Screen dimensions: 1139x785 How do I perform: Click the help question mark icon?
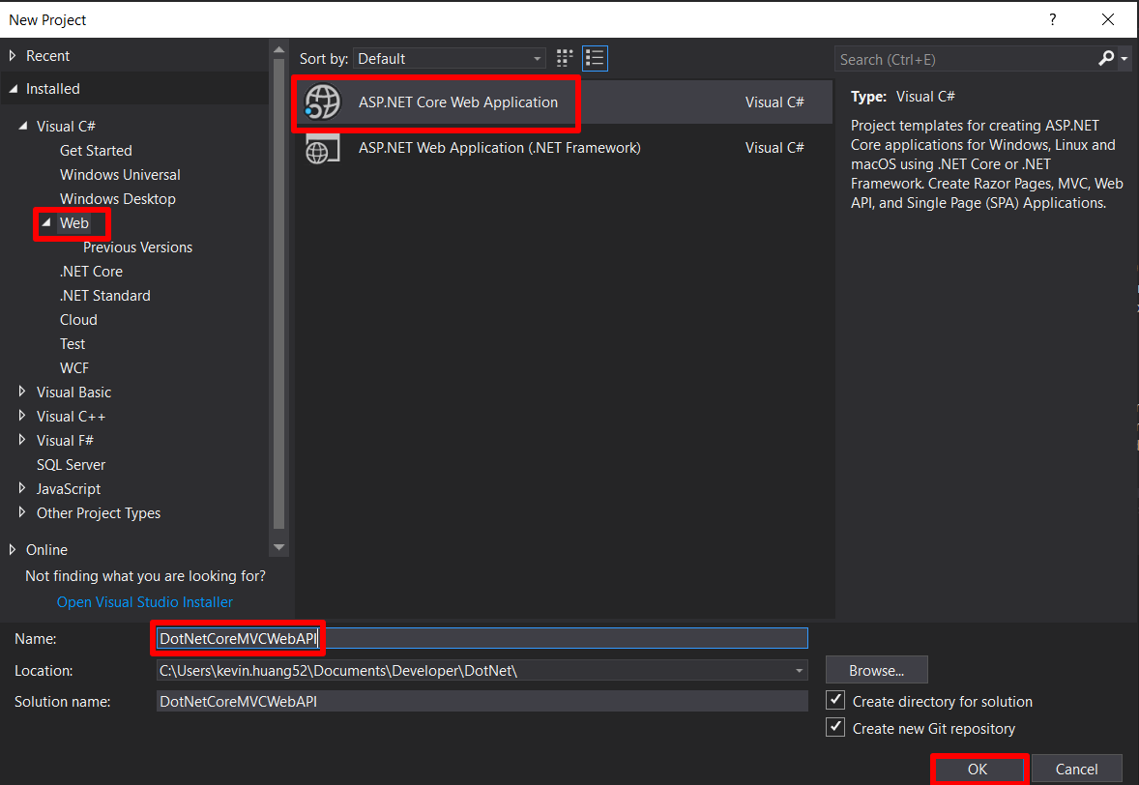click(x=1053, y=19)
